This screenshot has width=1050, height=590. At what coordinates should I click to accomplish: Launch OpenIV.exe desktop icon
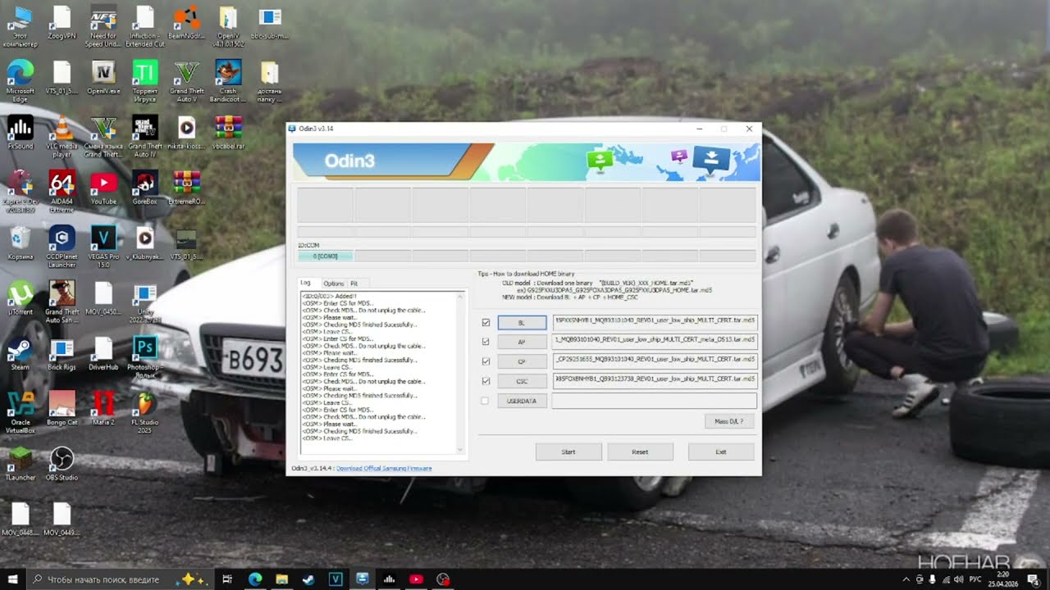(103, 77)
